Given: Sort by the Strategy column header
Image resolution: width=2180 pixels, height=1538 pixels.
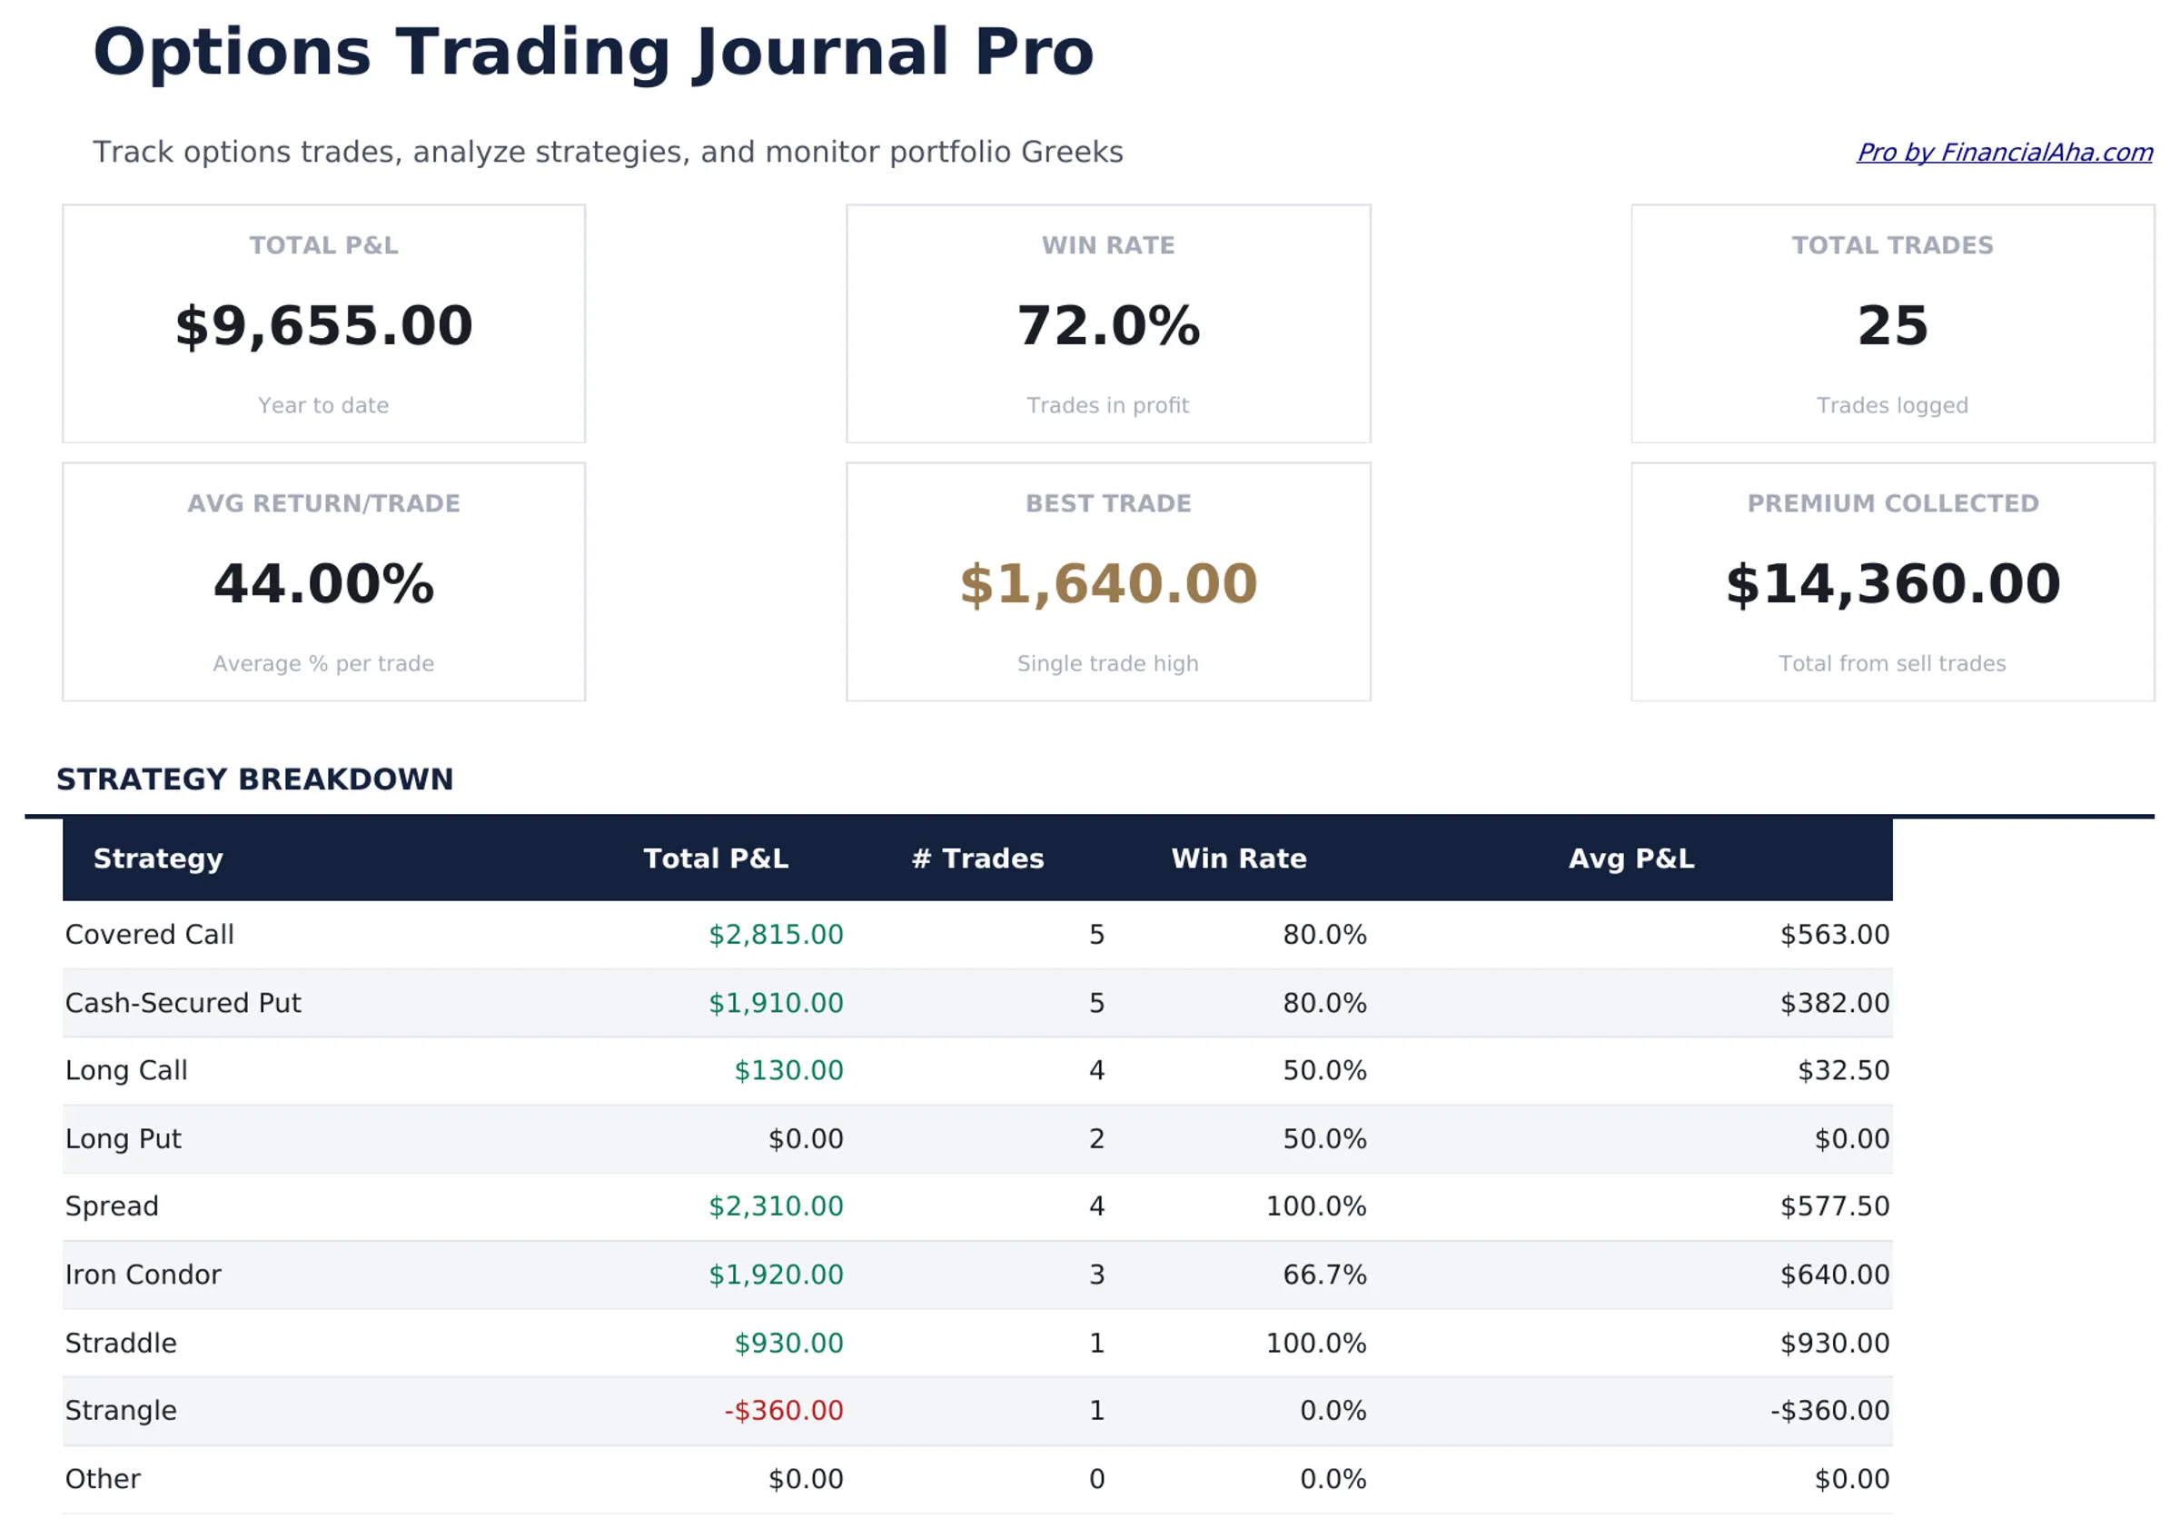Looking at the screenshot, I should tap(158, 858).
